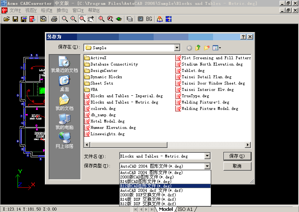Click the layout list toolbar icon
The image size is (299, 212).
141,19
